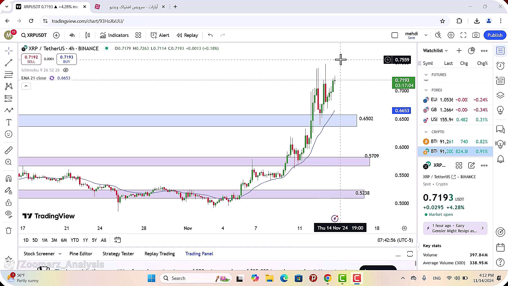Select the text annotation tool
This screenshot has height=286, width=508.
(x=8, y=122)
